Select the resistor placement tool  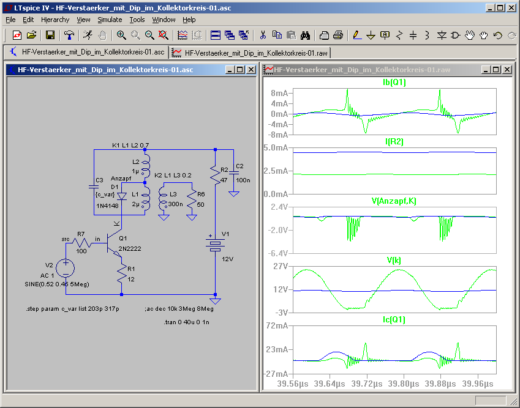click(x=399, y=35)
